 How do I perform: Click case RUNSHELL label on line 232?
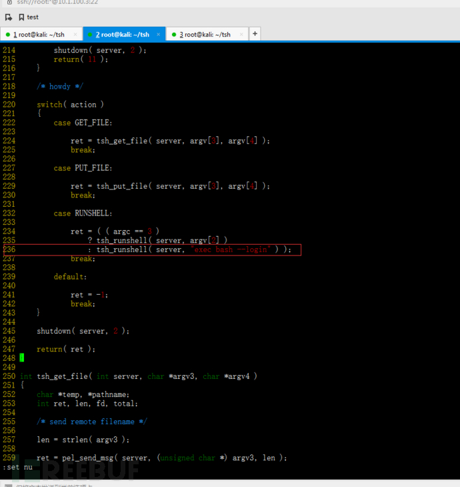83,213
